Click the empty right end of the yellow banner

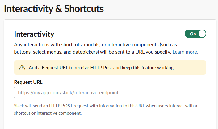click(191, 68)
